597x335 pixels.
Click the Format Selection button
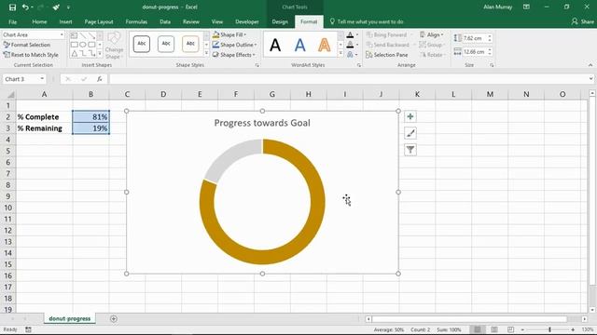click(x=27, y=45)
